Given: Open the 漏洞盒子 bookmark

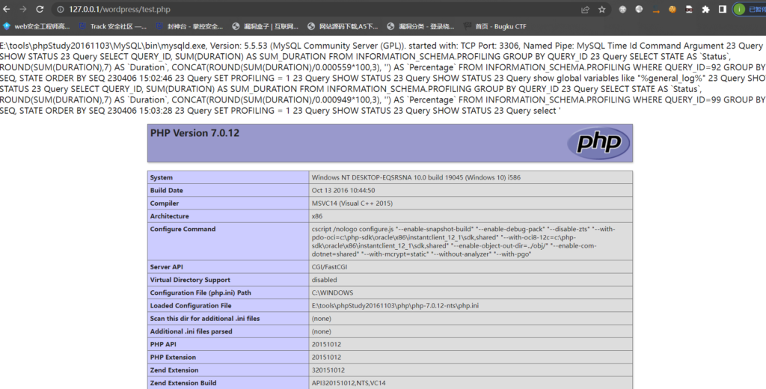Looking at the screenshot, I should (271, 26).
